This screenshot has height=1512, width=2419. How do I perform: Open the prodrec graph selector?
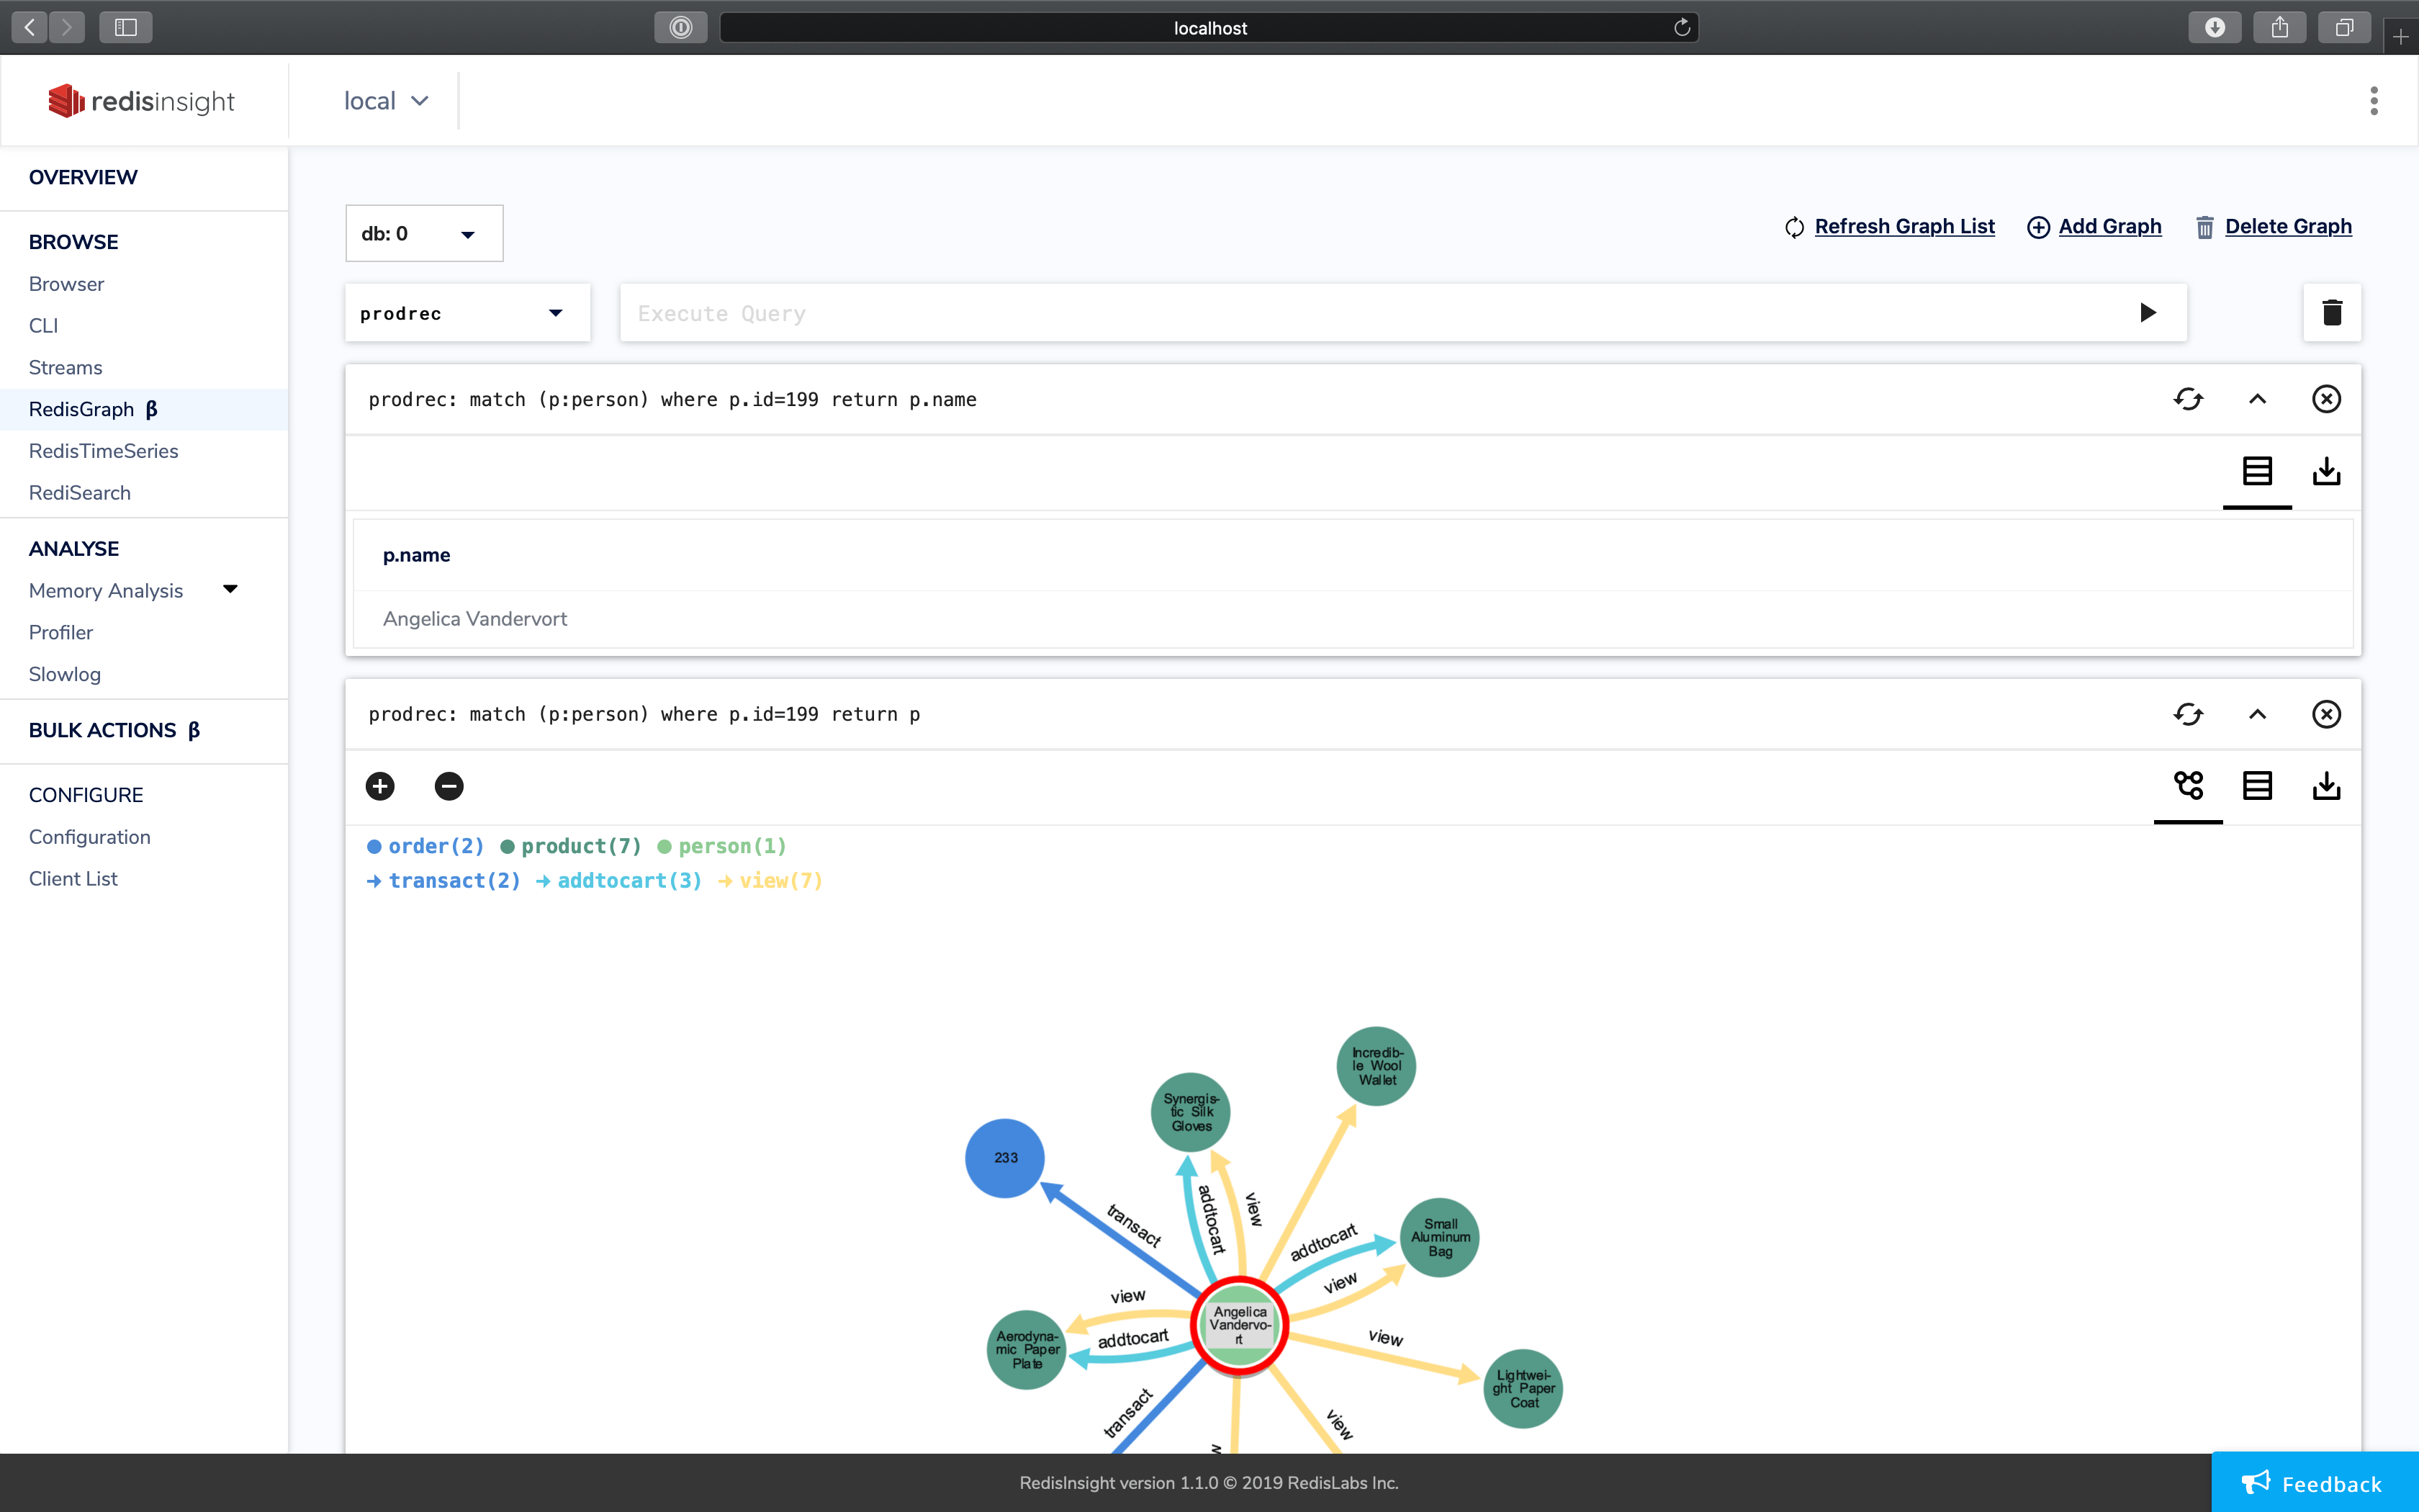click(x=467, y=313)
